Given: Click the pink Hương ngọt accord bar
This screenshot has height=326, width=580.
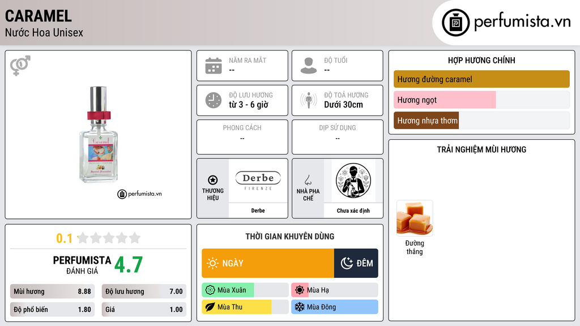Looking at the screenshot, I should 445,100.
